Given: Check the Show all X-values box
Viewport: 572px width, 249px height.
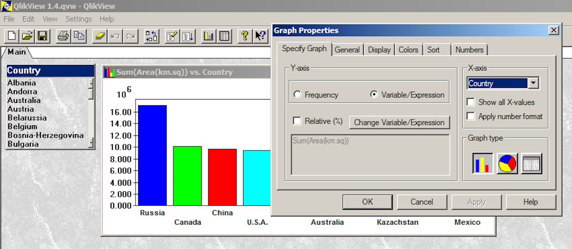Looking at the screenshot, I should coord(471,102).
